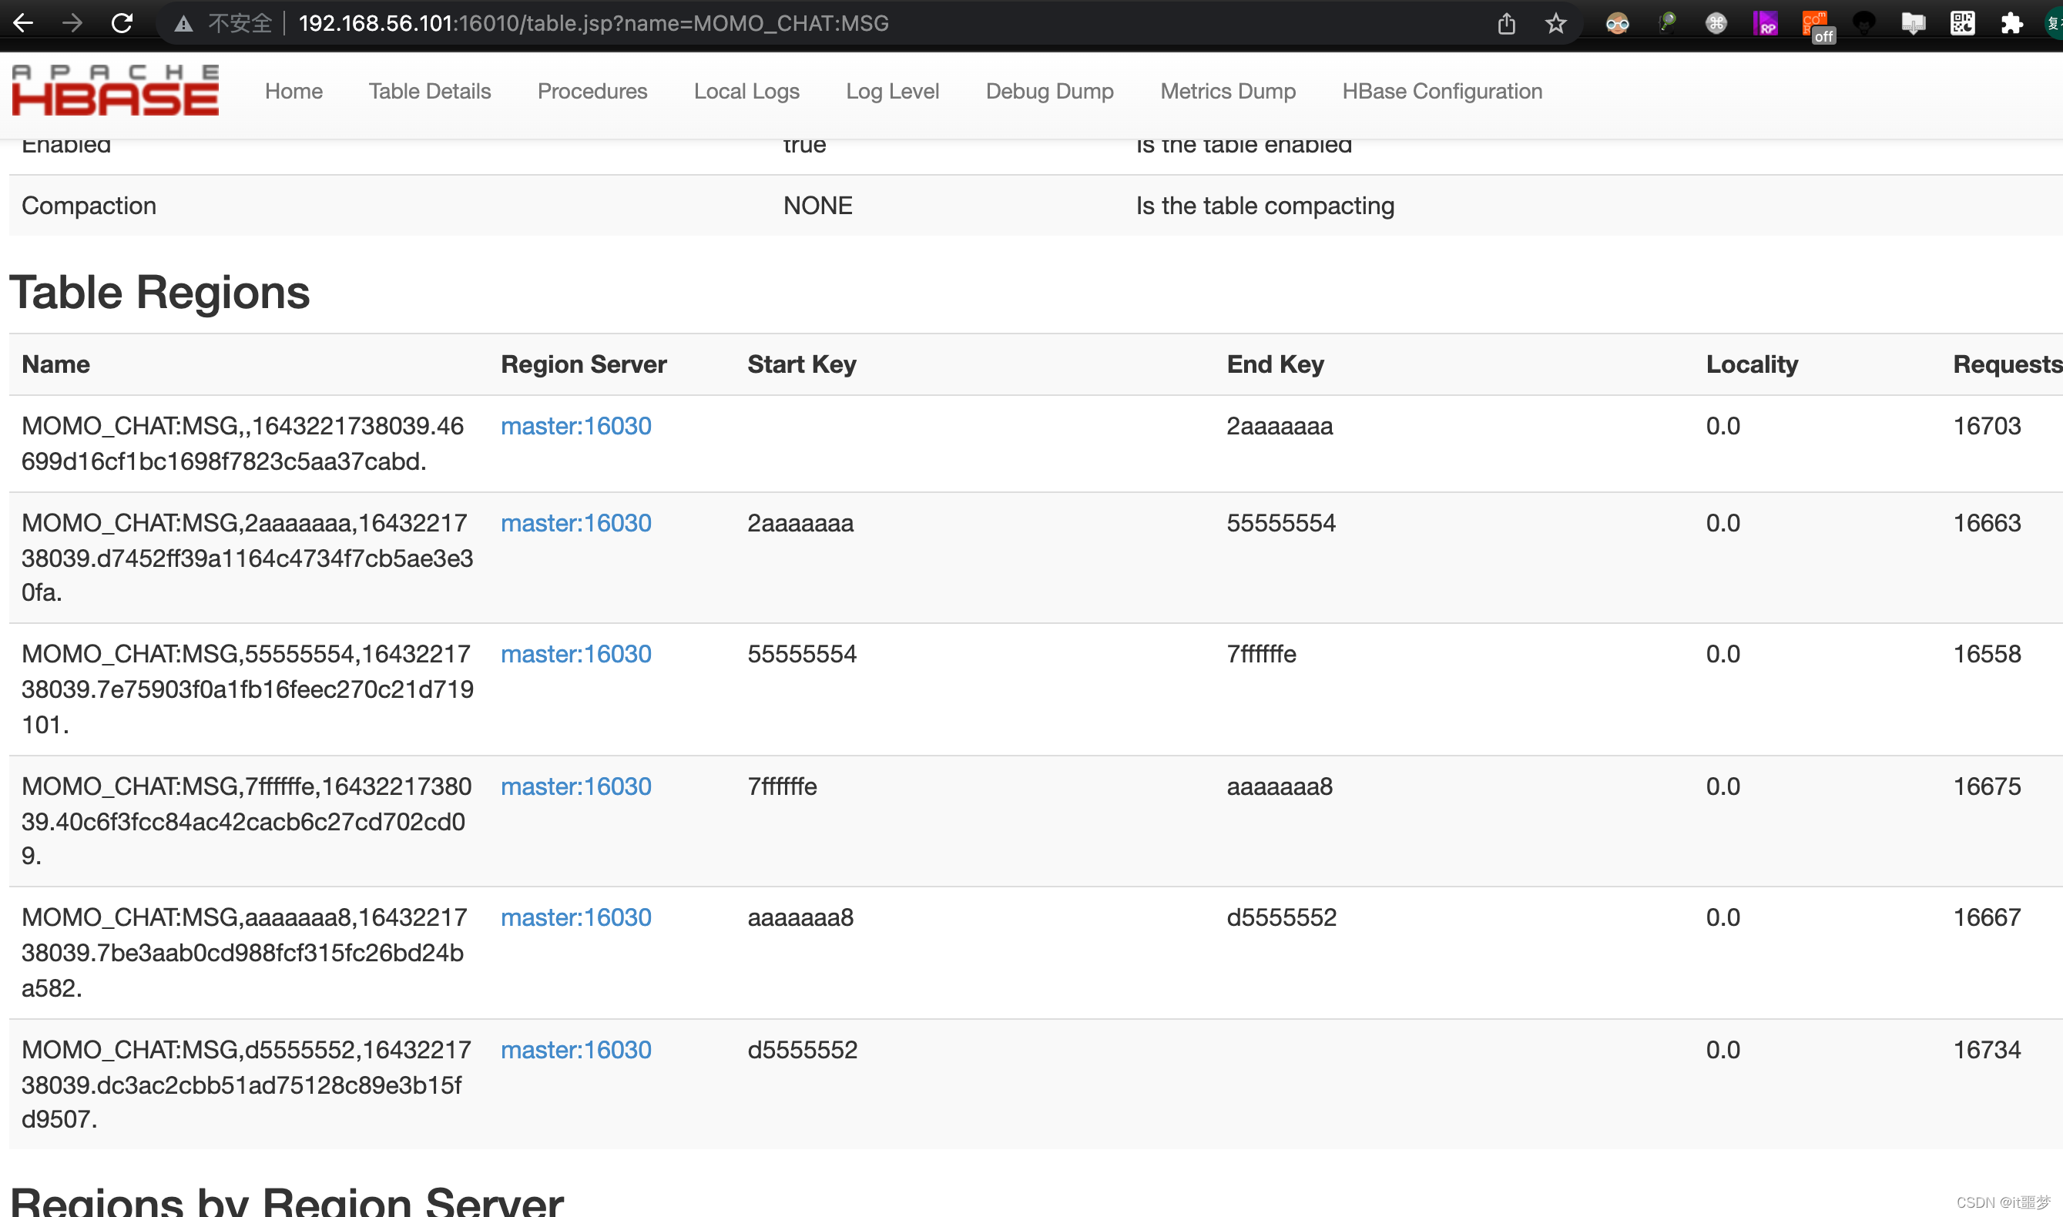Image resolution: width=2063 pixels, height=1217 pixels.
Task: Click the NONE compaction value
Action: coord(817,205)
